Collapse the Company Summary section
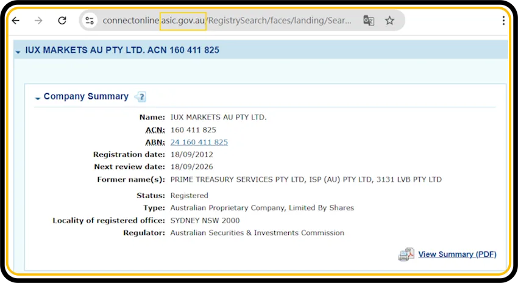This screenshot has width=518, height=283. click(38, 98)
